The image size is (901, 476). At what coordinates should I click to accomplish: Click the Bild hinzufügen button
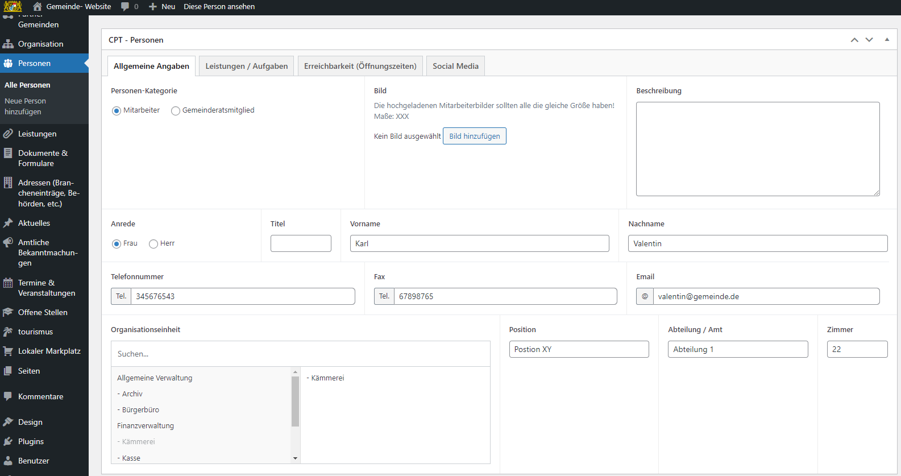tap(475, 136)
